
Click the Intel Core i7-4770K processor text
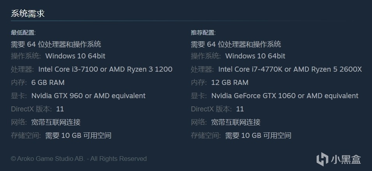click(290, 69)
